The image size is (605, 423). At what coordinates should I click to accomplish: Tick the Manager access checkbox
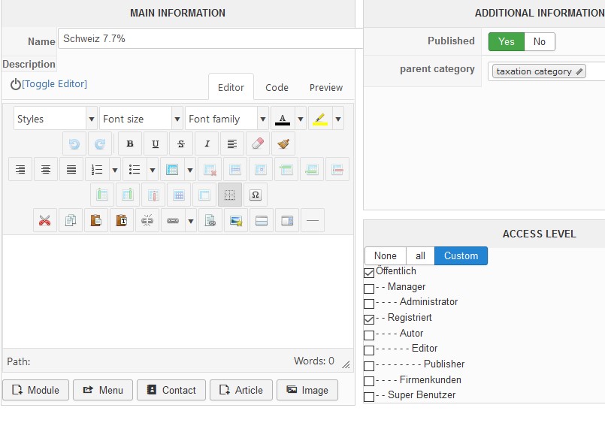tap(369, 289)
